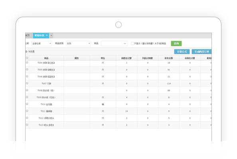237x159 pixels.
Task: Check the row T004 checkbox
Action: pyautogui.click(x=27, y=62)
